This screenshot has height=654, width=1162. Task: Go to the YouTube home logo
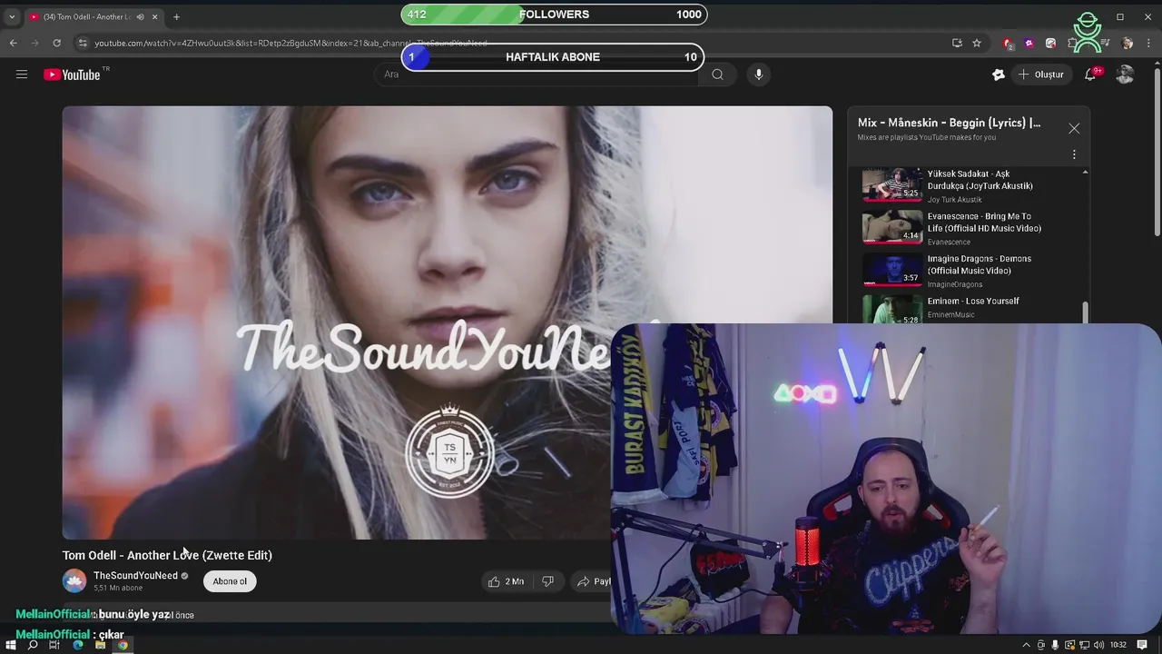coord(73,74)
